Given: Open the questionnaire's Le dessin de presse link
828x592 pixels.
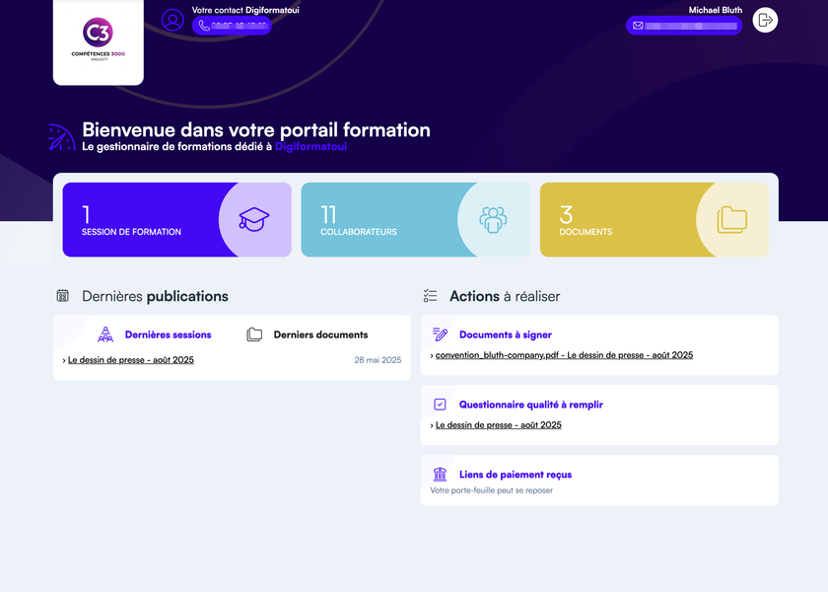Looking at the screenshot, I should click(499, 425).
